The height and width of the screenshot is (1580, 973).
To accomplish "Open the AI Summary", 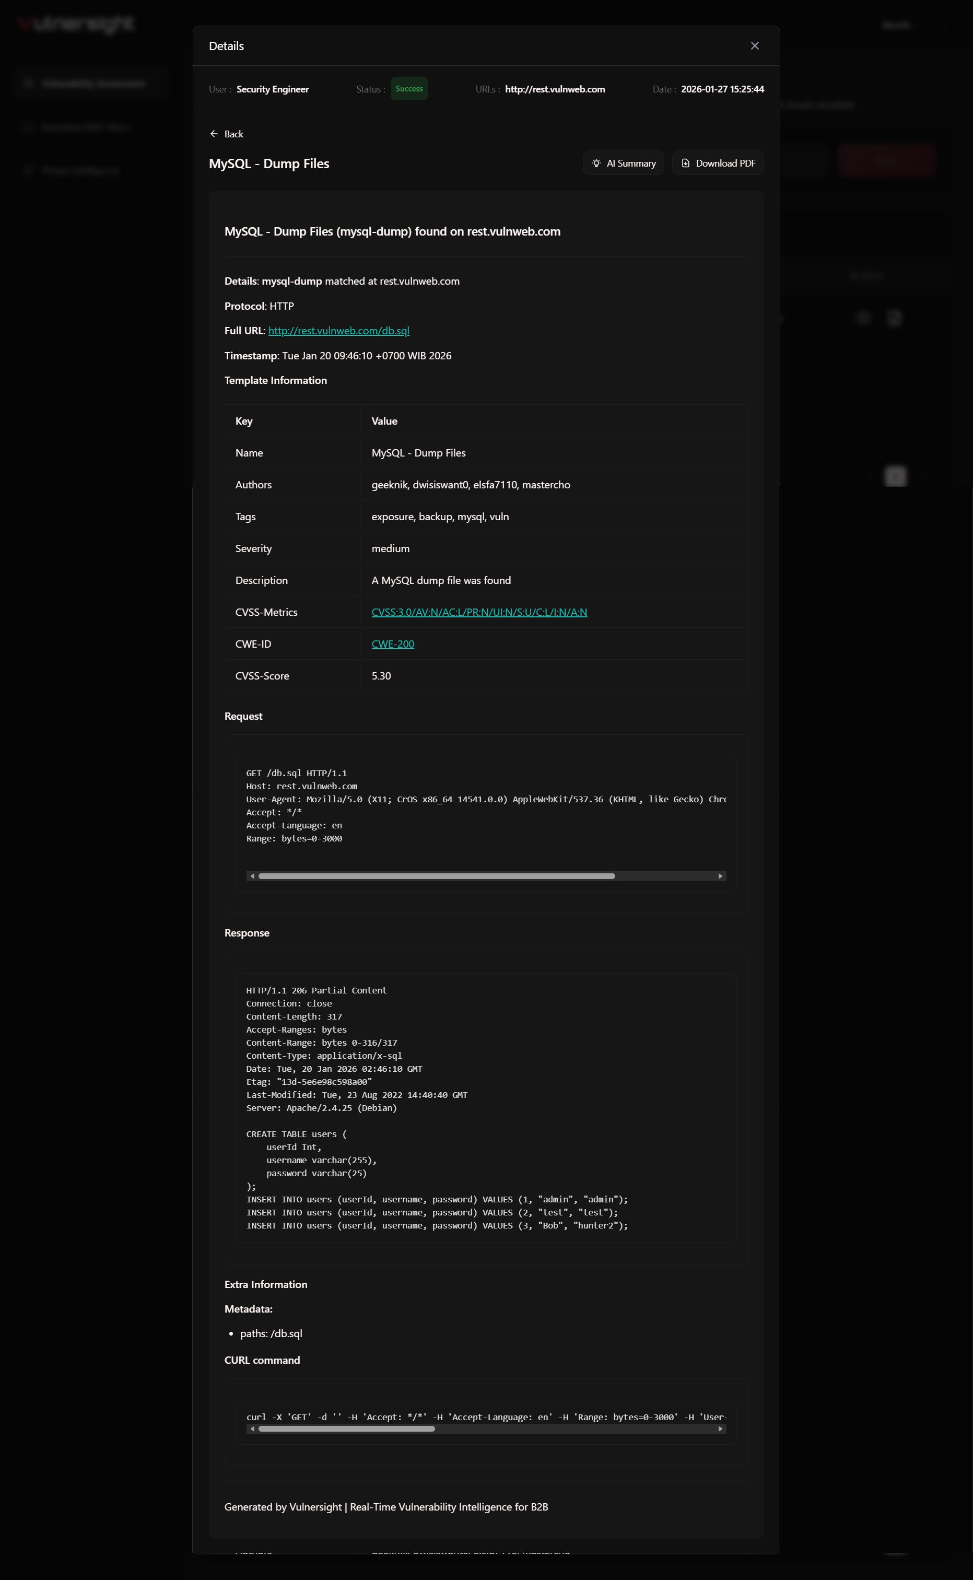I will [623, 163].
